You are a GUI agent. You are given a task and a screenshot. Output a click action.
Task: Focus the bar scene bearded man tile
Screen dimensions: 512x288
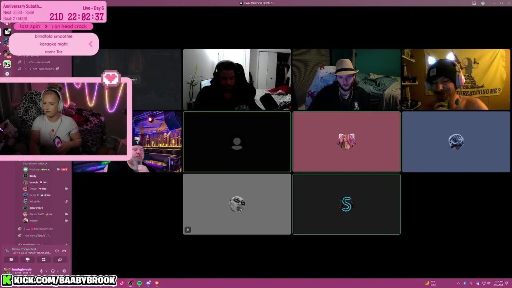click(157, 142)
